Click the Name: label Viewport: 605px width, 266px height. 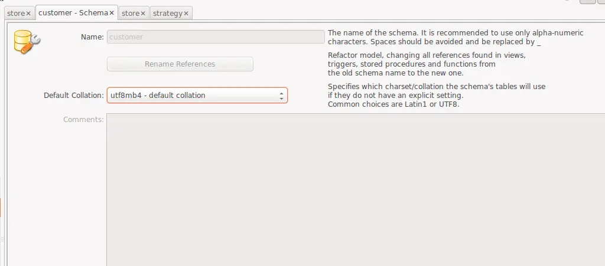[x=92, y=37]
